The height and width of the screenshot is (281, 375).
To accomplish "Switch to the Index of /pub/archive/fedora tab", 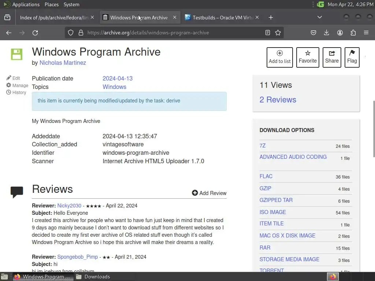I will point(54,18).
